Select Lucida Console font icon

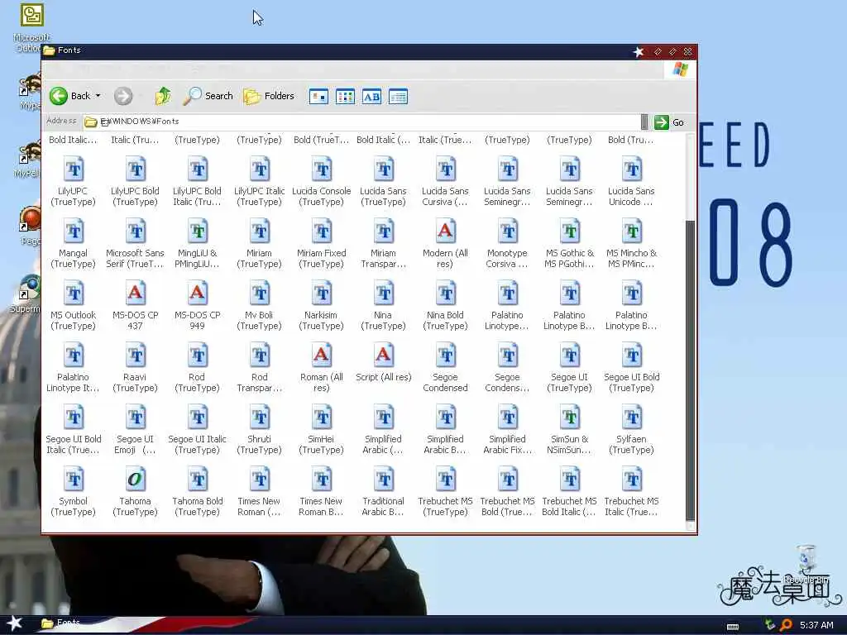[x=322, y=169]
